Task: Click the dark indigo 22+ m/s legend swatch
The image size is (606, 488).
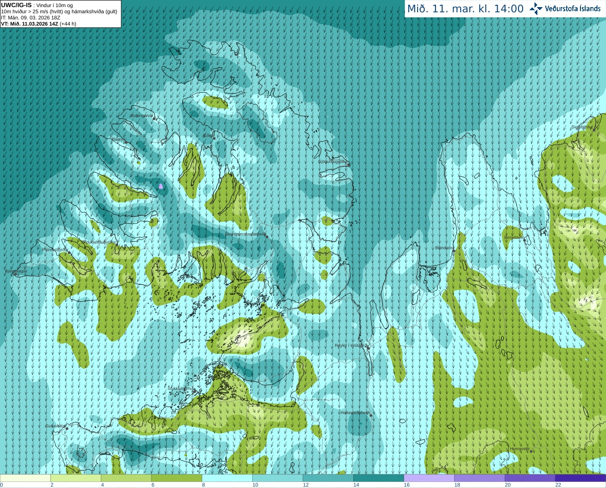Action: [x=581, y=478]
